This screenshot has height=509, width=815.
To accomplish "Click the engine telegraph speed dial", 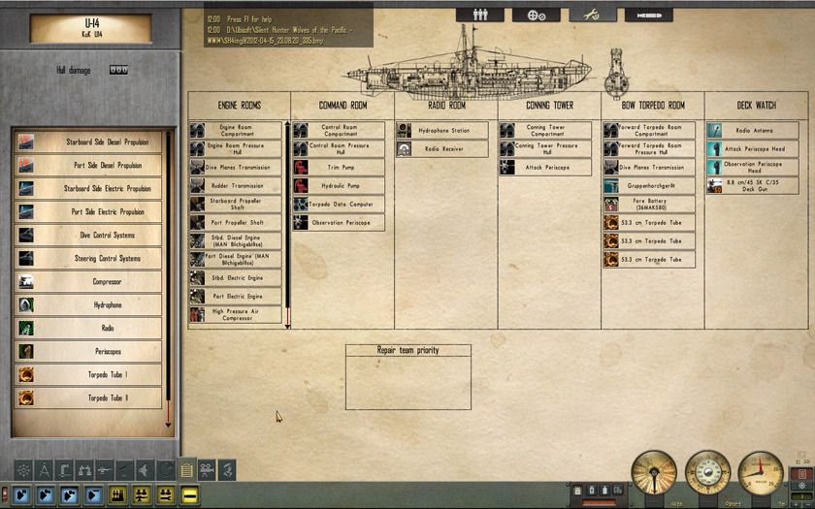I will [654, 472].
